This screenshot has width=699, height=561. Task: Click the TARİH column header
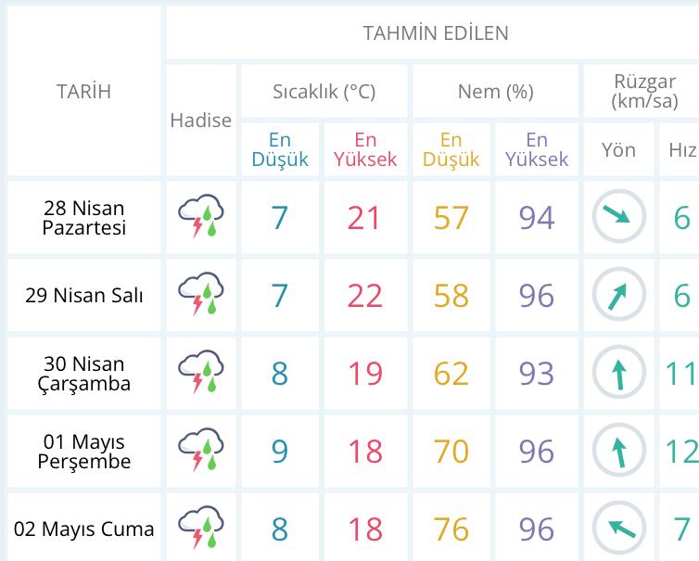pyautogui.click(x=83, y=91)
